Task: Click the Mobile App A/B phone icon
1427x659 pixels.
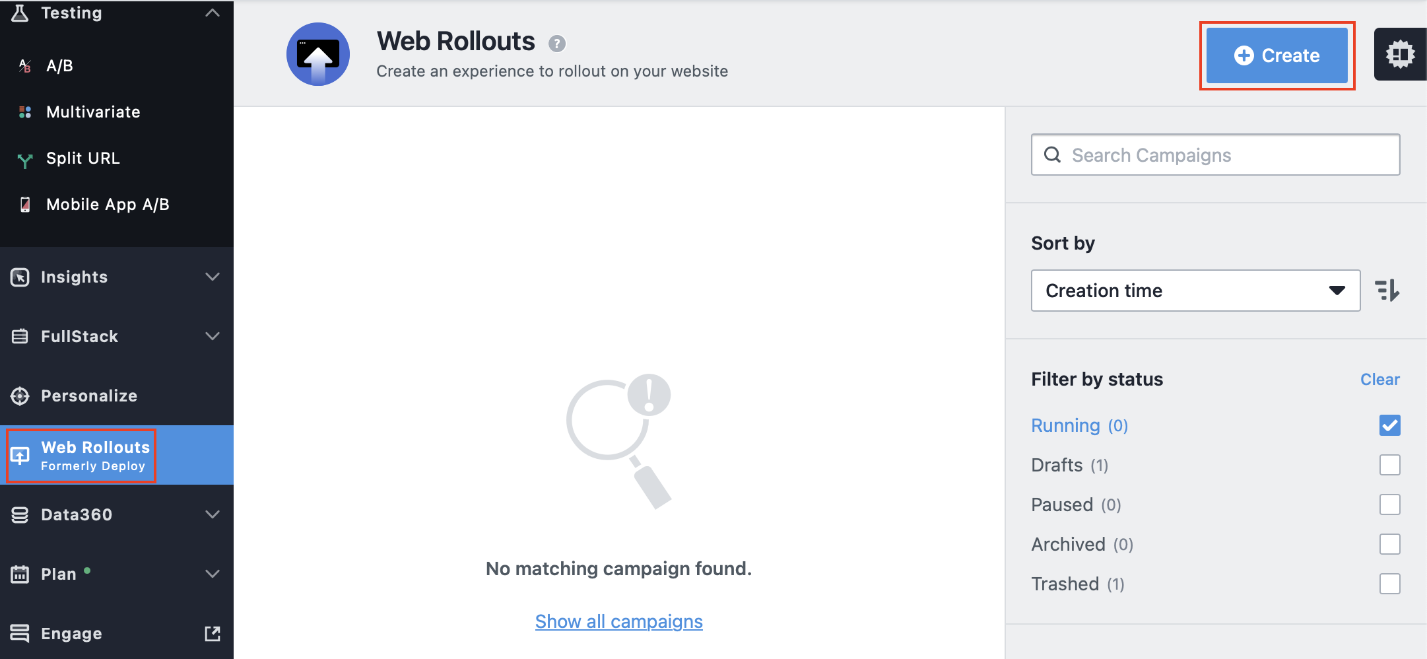Action: coord(25,205)
